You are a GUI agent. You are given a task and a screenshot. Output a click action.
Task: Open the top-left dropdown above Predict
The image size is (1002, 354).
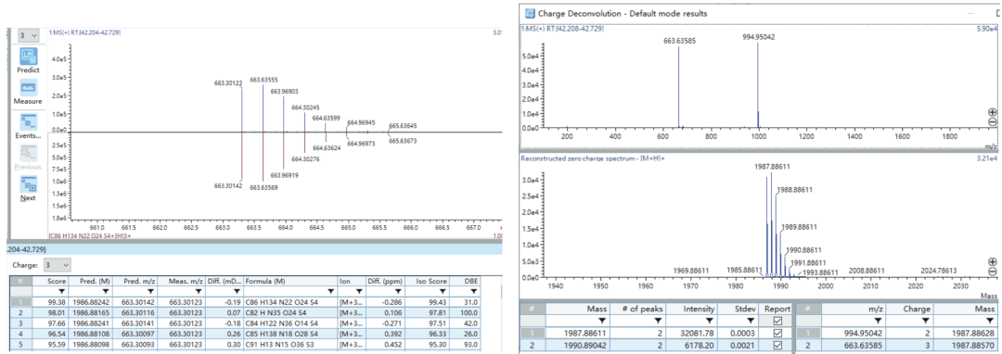click(29, 36)
